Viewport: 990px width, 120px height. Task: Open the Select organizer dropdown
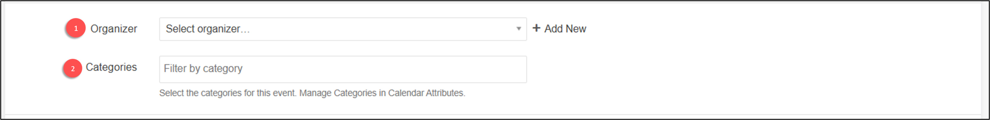(342, 29)
